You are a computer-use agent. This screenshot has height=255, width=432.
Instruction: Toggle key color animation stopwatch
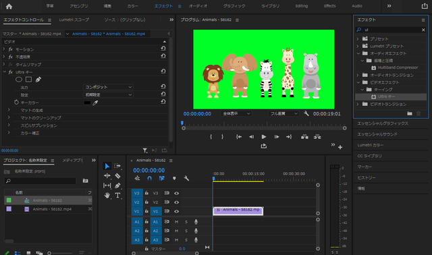click(x=16, y=103)
